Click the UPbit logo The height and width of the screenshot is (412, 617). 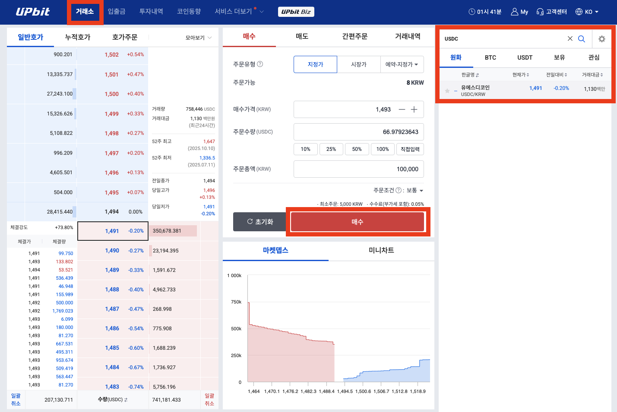coord(33,12)
